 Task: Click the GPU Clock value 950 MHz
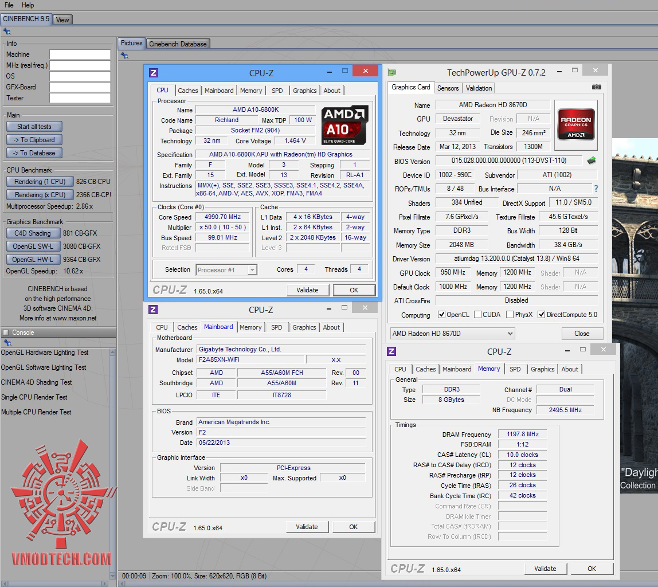coord(452,272)
